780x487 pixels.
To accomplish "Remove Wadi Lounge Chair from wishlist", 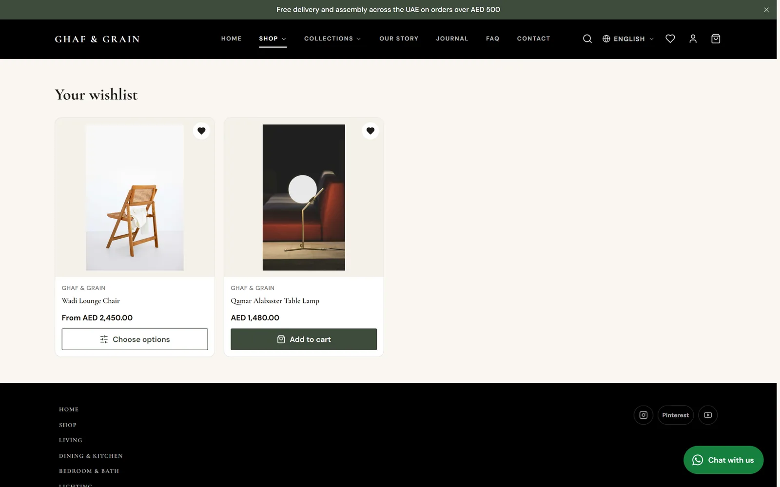I will point(201,131).
